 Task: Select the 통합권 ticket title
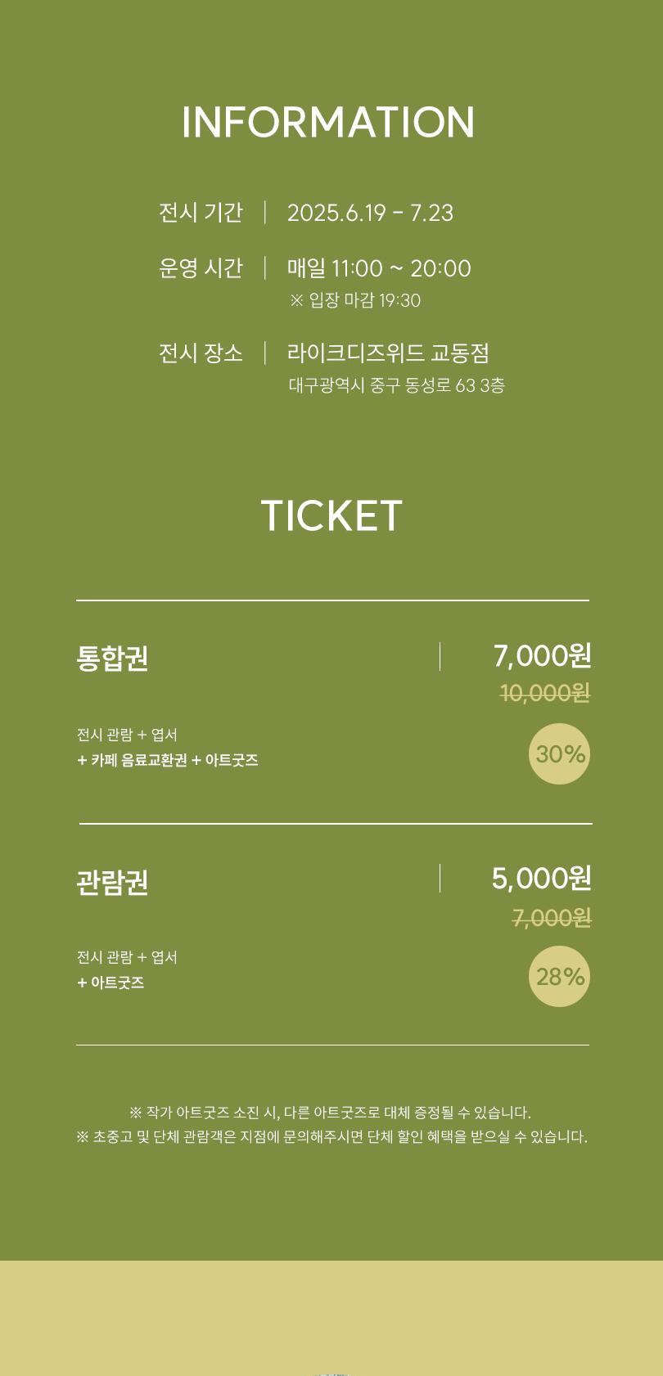tap(112, 659)
